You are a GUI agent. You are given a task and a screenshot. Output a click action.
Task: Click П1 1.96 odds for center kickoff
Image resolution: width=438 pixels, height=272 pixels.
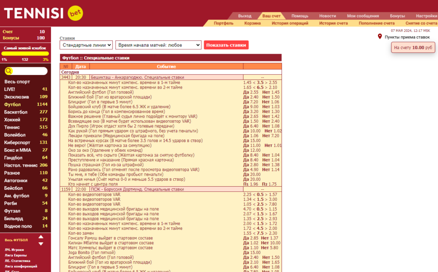pyautogui.click(x=251, y=184)
